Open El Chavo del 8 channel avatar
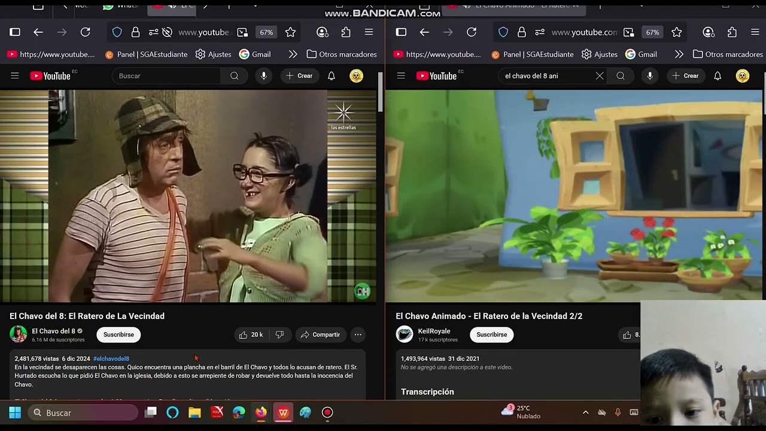 pyautogui.click(x=18, y=334)
